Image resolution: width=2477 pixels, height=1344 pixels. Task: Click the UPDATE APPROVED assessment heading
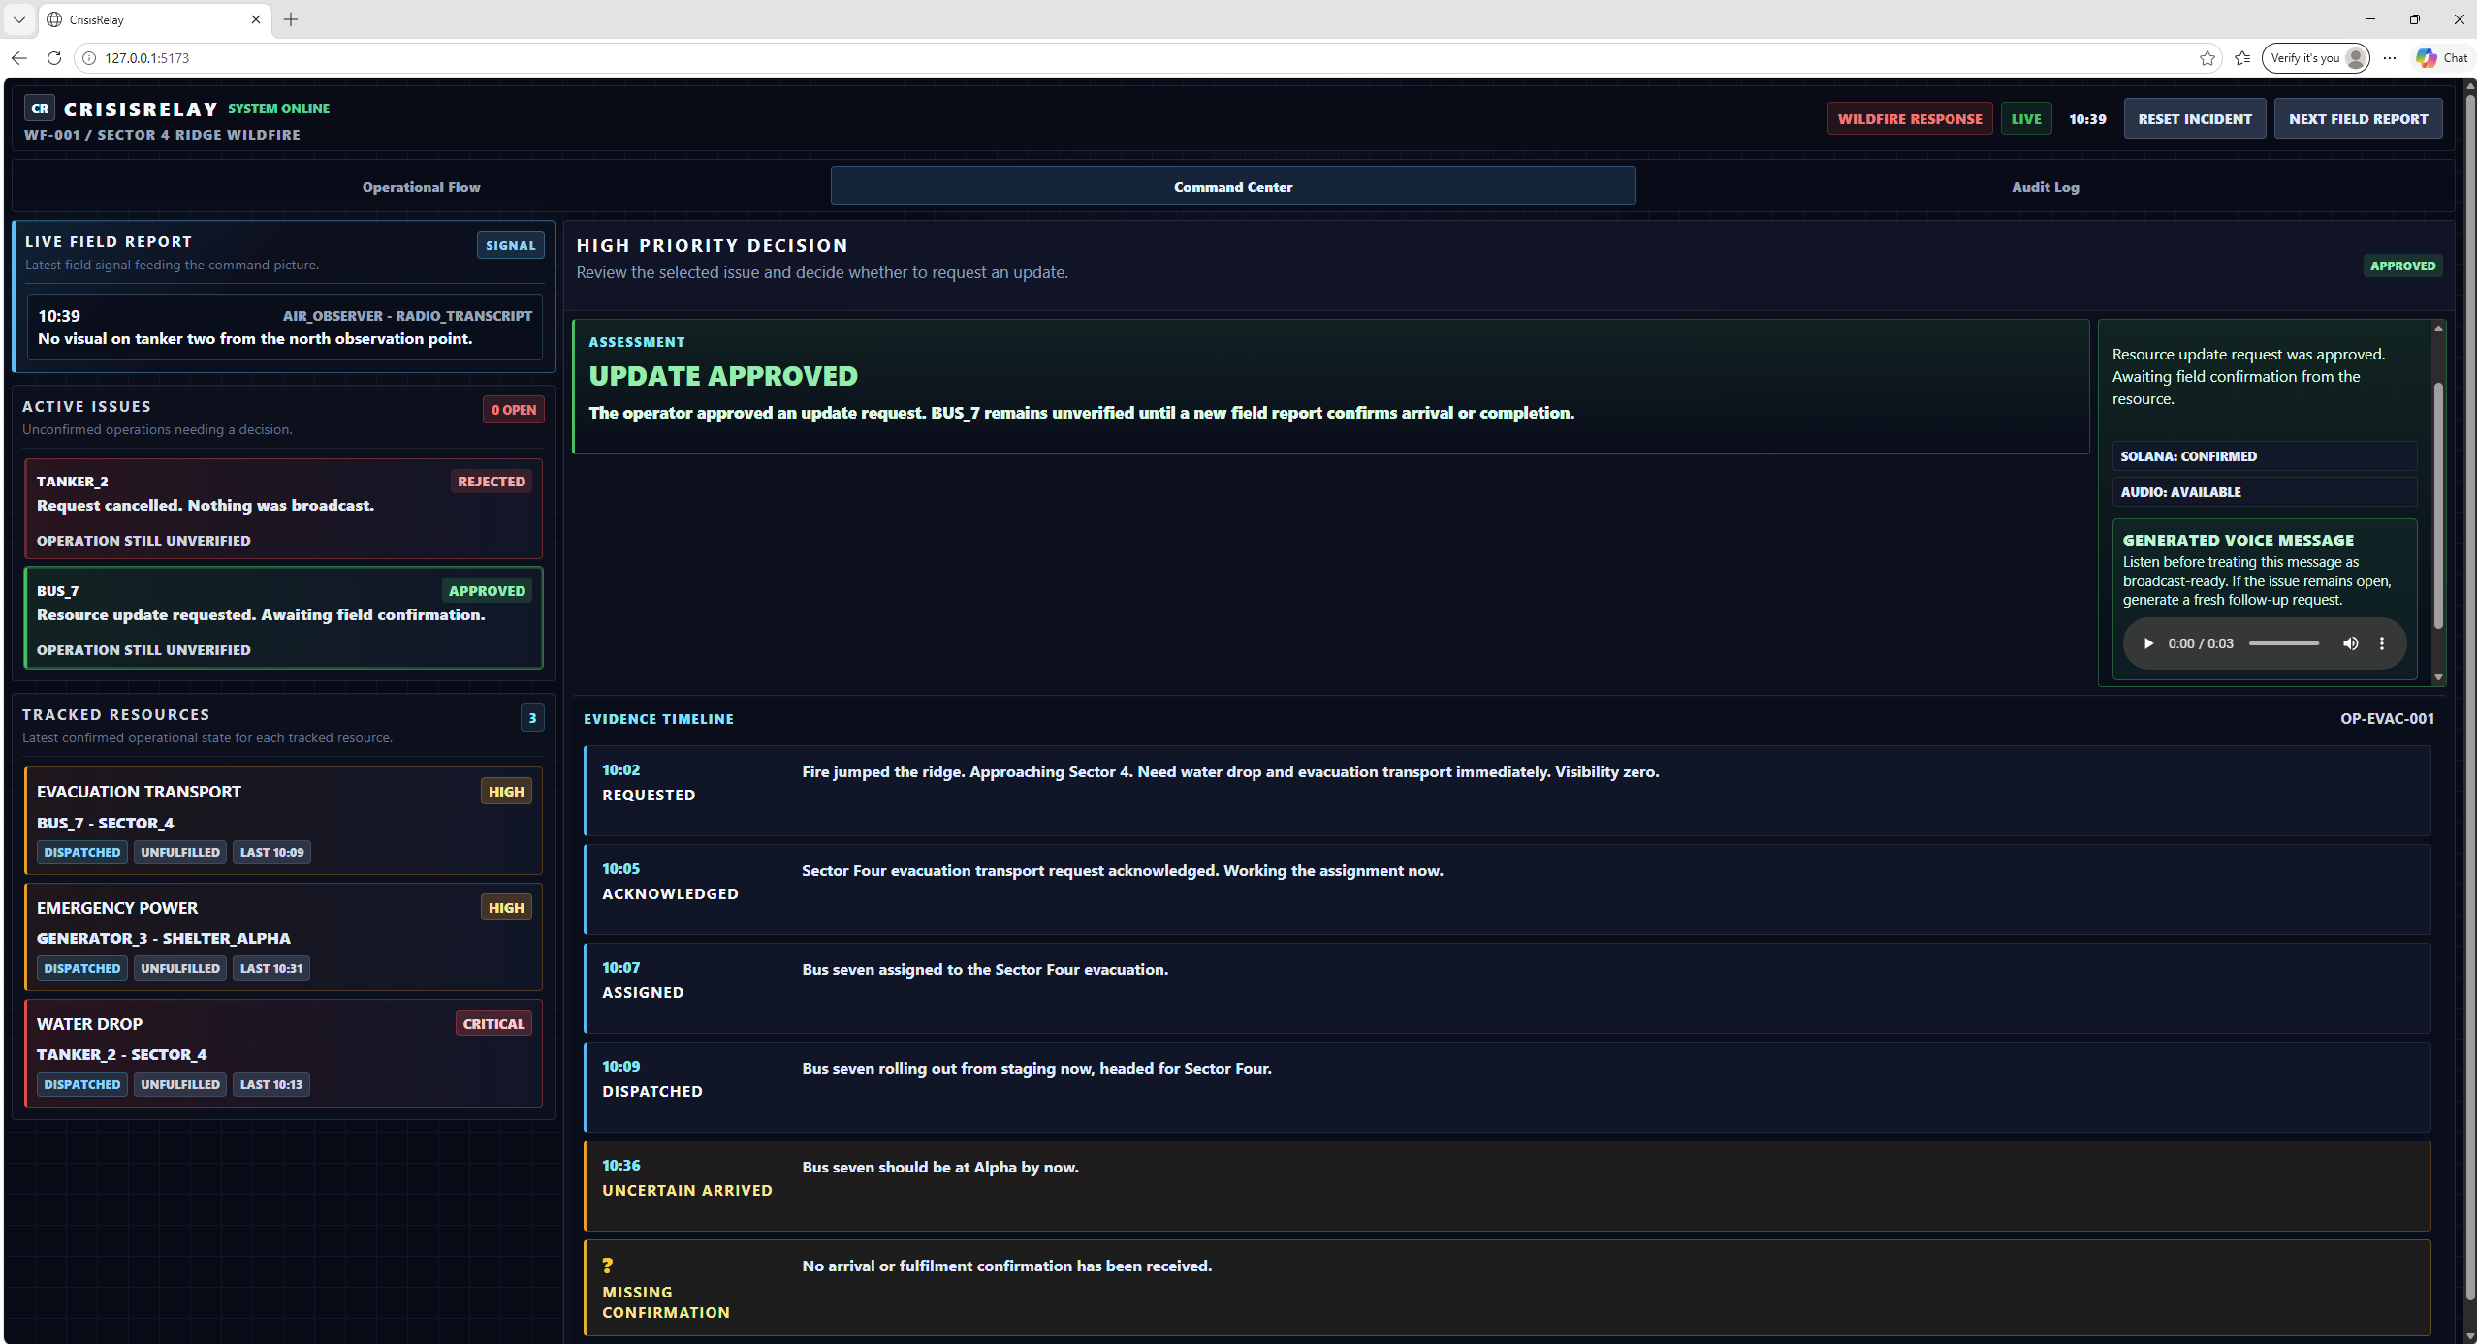723,375
